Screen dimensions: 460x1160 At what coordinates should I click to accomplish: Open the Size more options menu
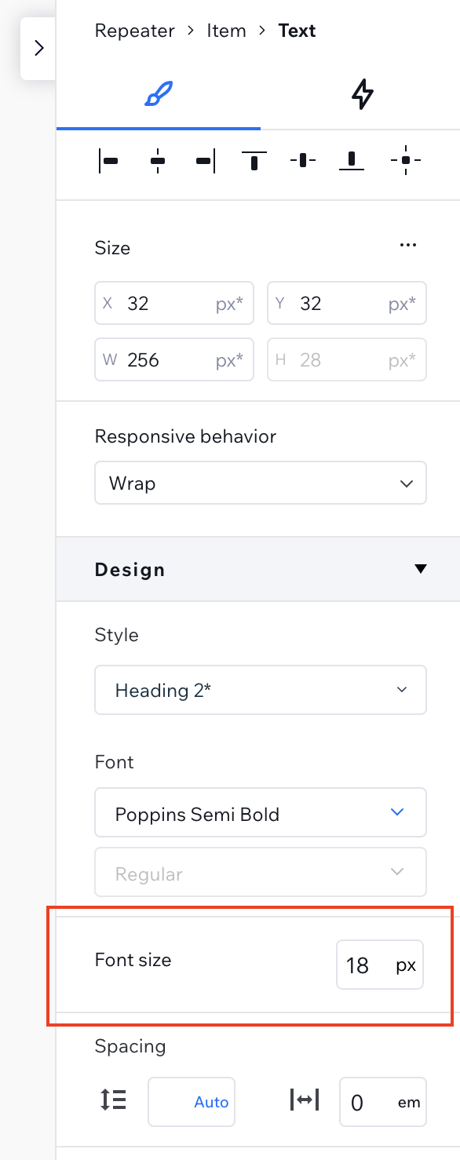(x=407, y=245)
